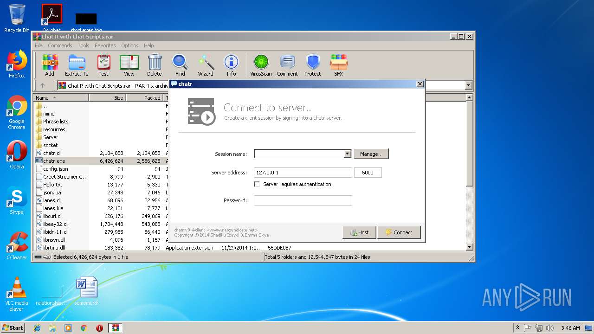Open the Tools menu
This screenshot has width=594, height=334.
point(84,45)
